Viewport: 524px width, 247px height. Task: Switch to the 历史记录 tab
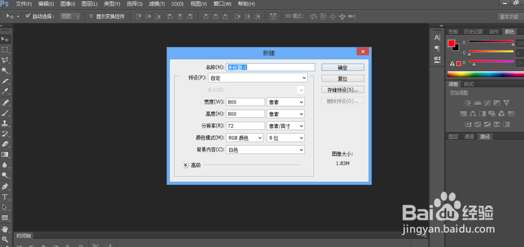[473, 32]
